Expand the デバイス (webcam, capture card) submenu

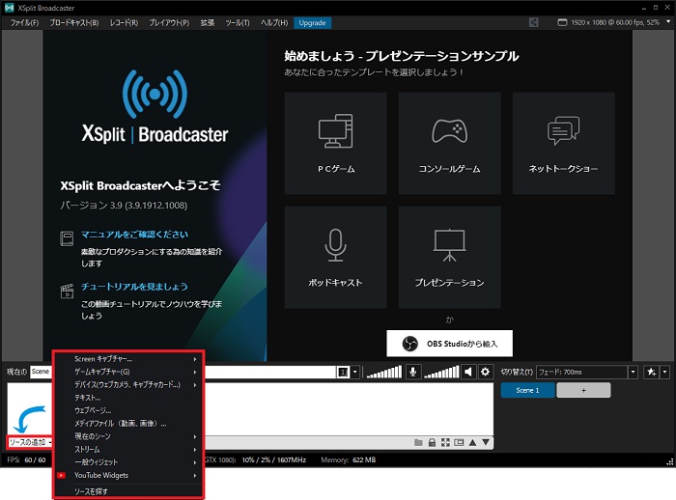(x=128, y=385)
